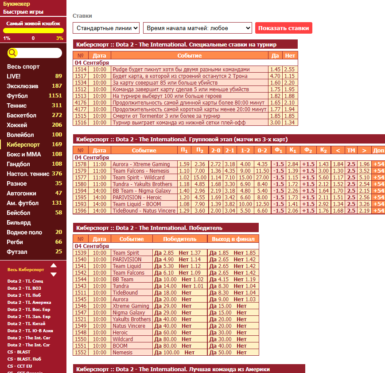The image size is (385, 373).
Task: Open Dota 2 - TI. Спец sublink
Action: click(25, 281)
